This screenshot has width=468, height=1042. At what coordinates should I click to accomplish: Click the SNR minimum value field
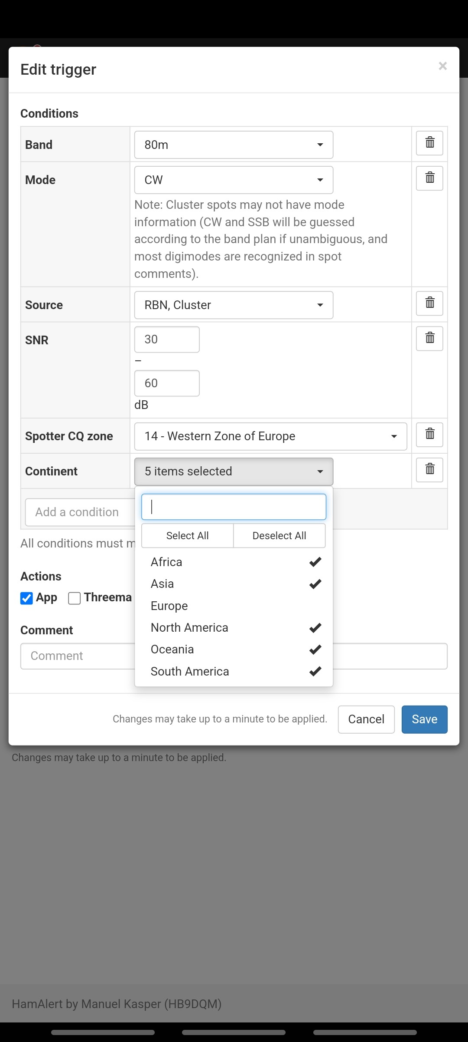(x=167, y=340)
